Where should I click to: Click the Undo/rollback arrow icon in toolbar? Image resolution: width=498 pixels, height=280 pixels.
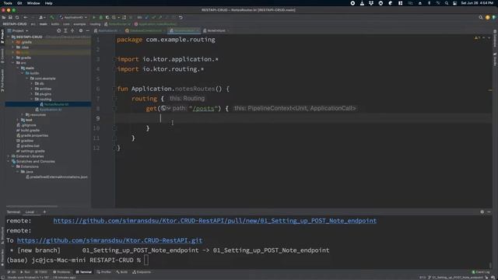[x=181, y=17]
